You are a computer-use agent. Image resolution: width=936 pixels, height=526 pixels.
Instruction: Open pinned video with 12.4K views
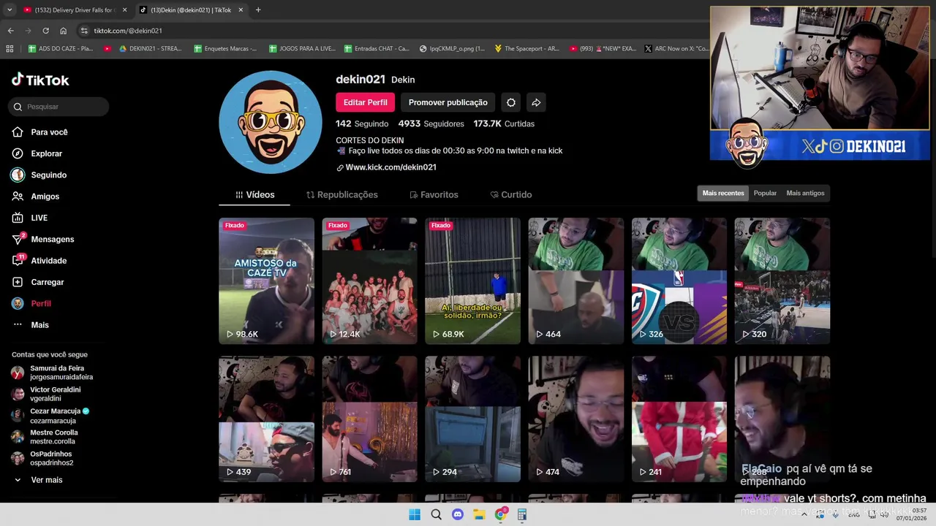[x=369, y=281]
